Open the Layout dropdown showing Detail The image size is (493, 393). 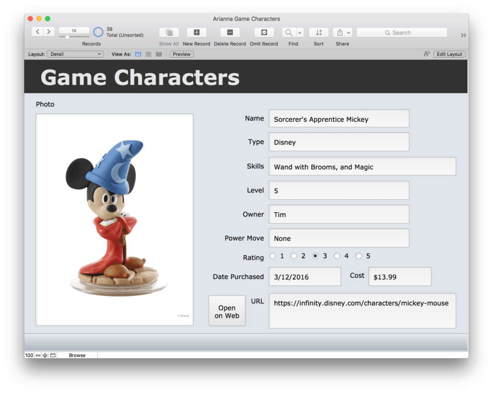click(75, 54)
